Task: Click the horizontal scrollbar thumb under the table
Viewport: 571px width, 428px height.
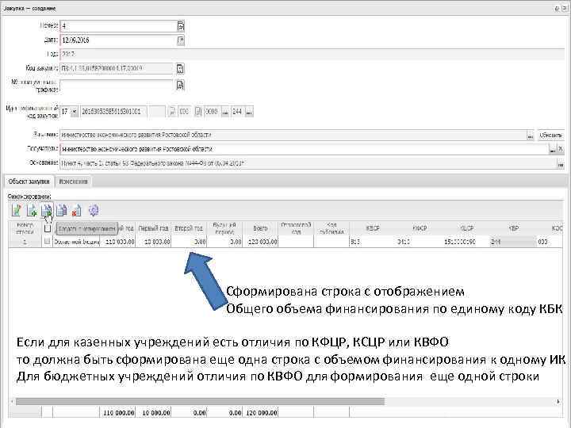Action: tap(200, 401)
